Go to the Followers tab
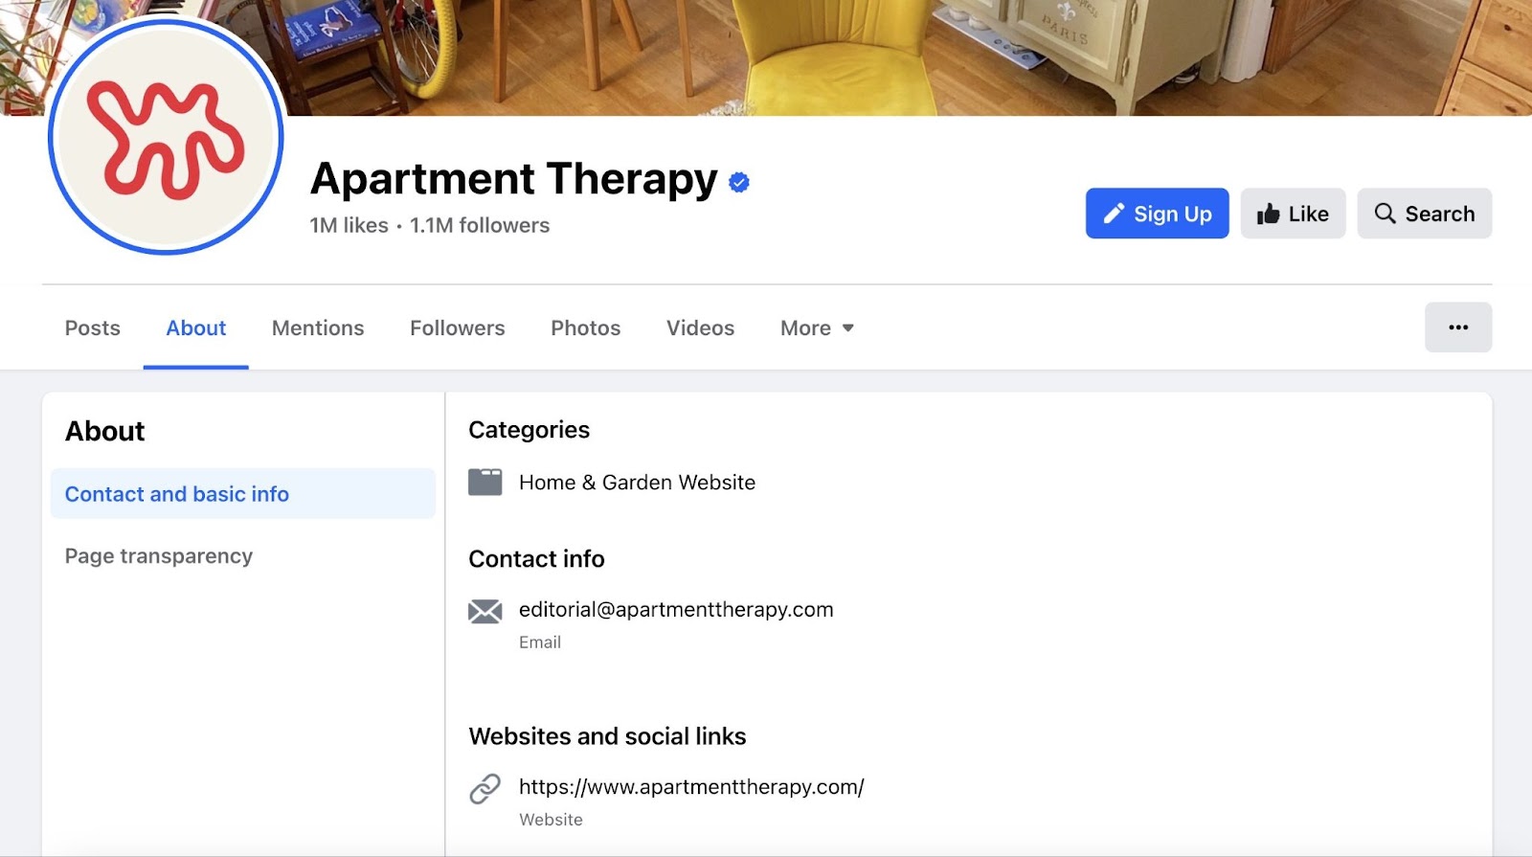Viewport: 1532px width, 857px height. pos(457,328)
